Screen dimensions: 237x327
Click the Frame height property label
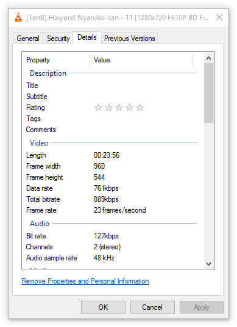click(x=44, y=177)
